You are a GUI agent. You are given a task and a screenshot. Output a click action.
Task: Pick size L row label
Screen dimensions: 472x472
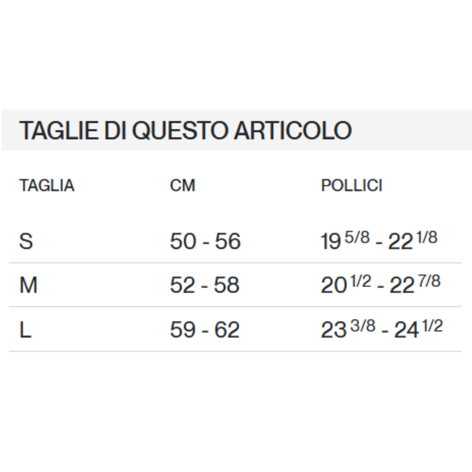(x=25, y=330)
